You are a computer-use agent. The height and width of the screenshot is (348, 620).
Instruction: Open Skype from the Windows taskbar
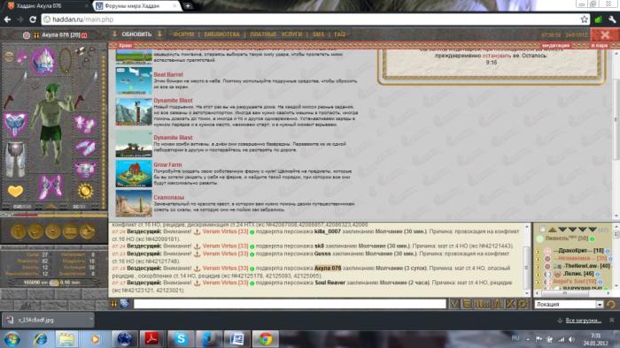click(181, 338)
